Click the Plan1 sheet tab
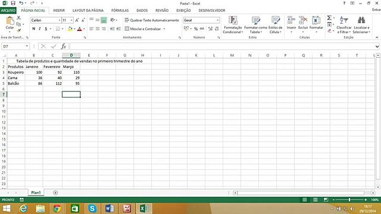The height and width of the screenshot is (214, 381). (x=36, y=193)
